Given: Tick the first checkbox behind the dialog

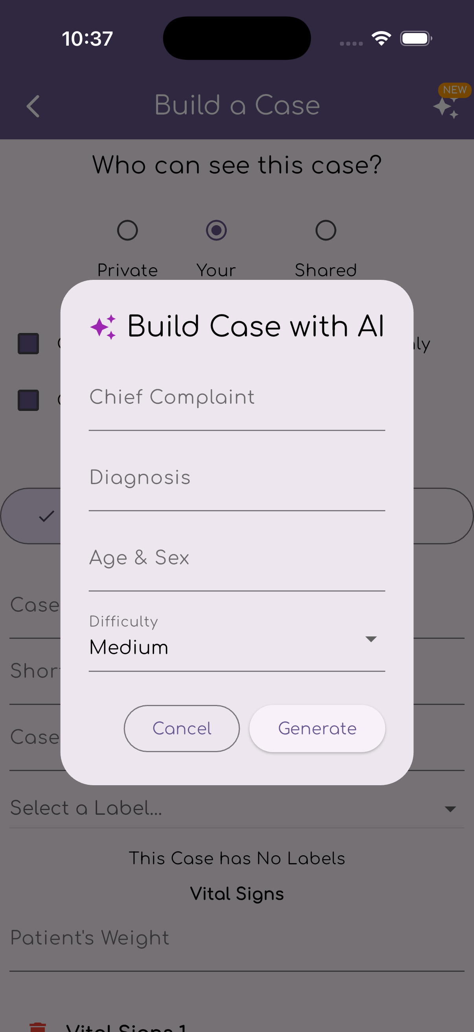Looking at the screenshot, I should click(x=28, y=343).
